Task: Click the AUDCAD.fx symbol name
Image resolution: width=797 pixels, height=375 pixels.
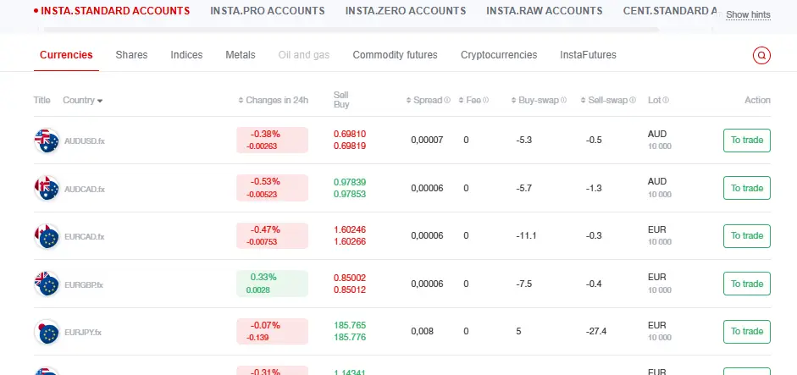Action: (x=85, y=189)
